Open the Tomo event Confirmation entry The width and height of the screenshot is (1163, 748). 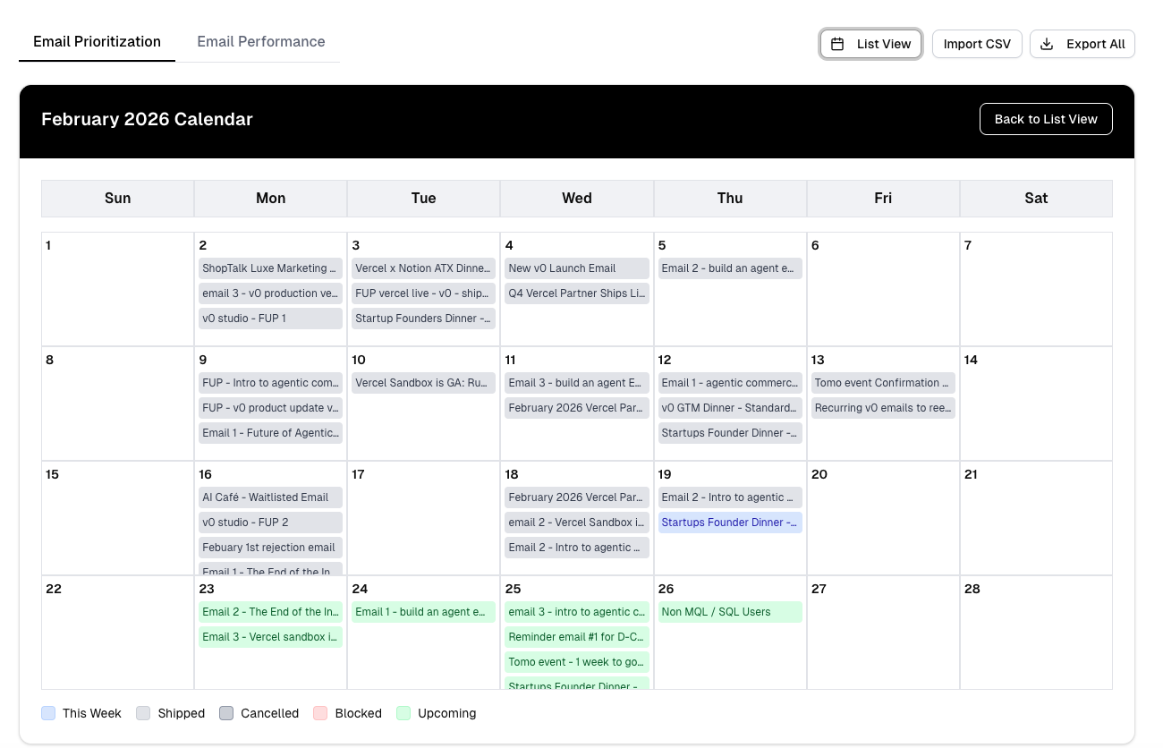pyautogui.click(x=883, y=382)
